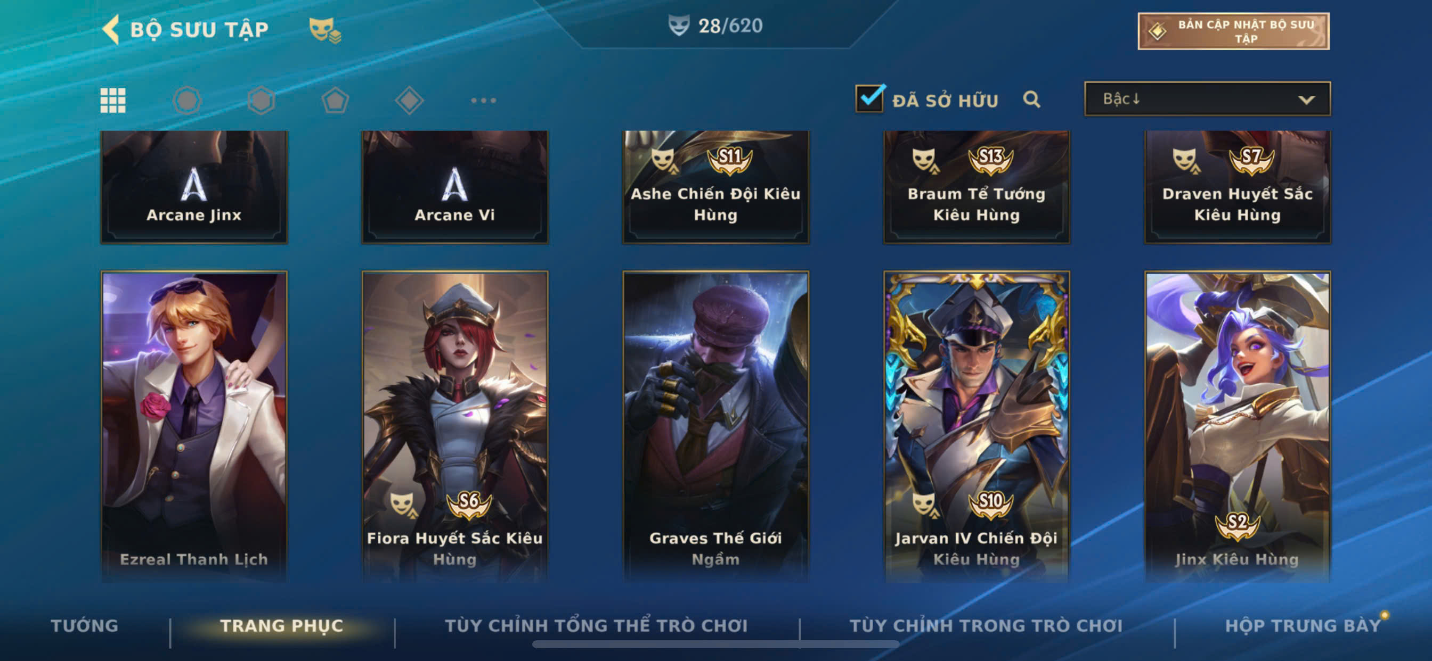Open the Bậc sort dropdown
Image resolution: width=1432 pixels, height=661 pixels.
(x=1207, y=99)
